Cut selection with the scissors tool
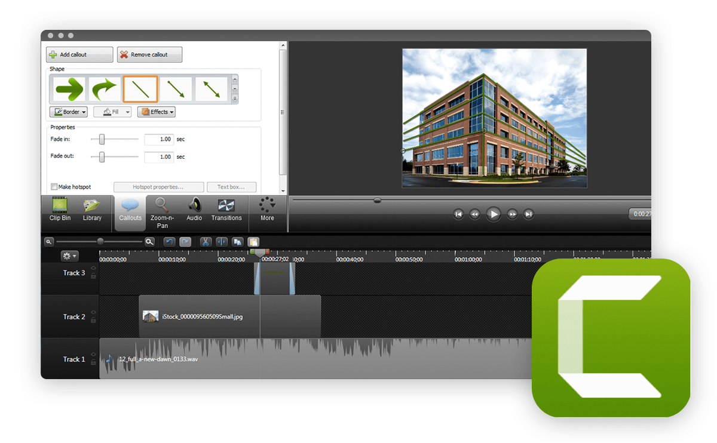Viewport: 717px width, 443px height. coord(206,242)
